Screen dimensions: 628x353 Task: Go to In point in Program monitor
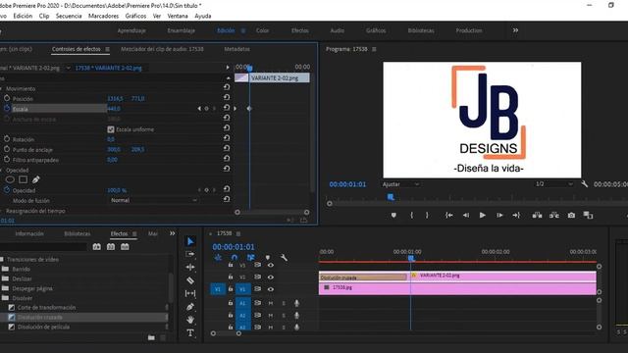point(449,216)
